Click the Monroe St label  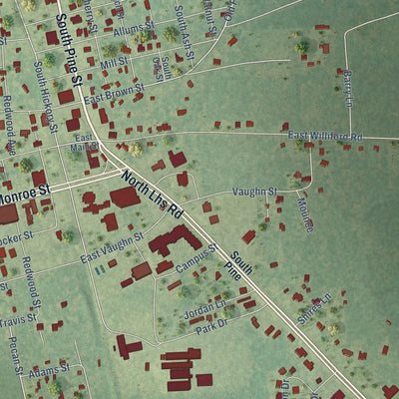point(24,194)
